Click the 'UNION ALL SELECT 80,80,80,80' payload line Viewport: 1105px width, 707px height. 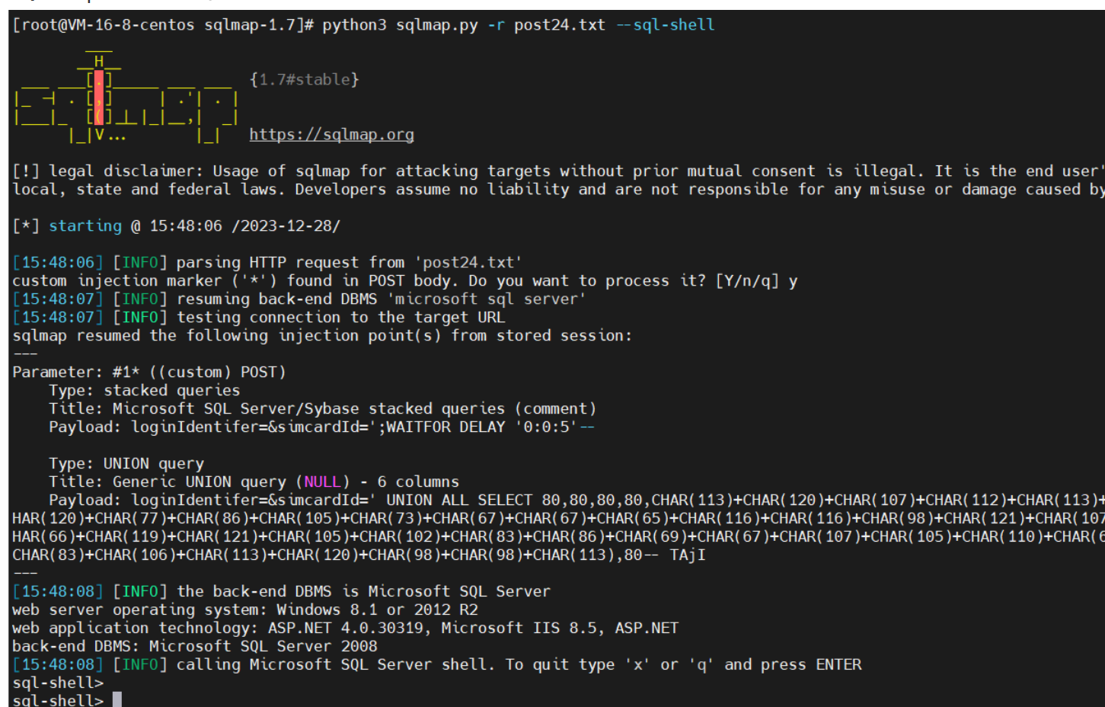tap(576, 501)
